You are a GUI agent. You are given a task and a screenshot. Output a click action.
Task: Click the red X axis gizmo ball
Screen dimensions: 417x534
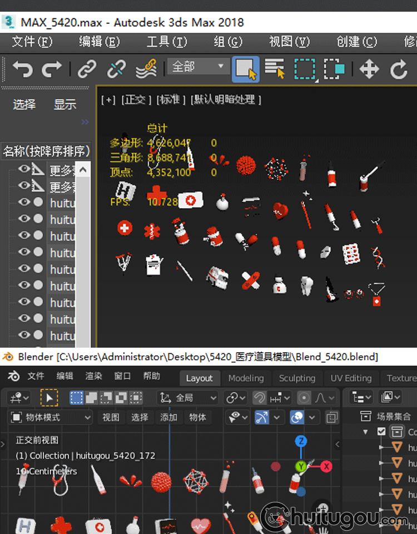pos(326,466)
